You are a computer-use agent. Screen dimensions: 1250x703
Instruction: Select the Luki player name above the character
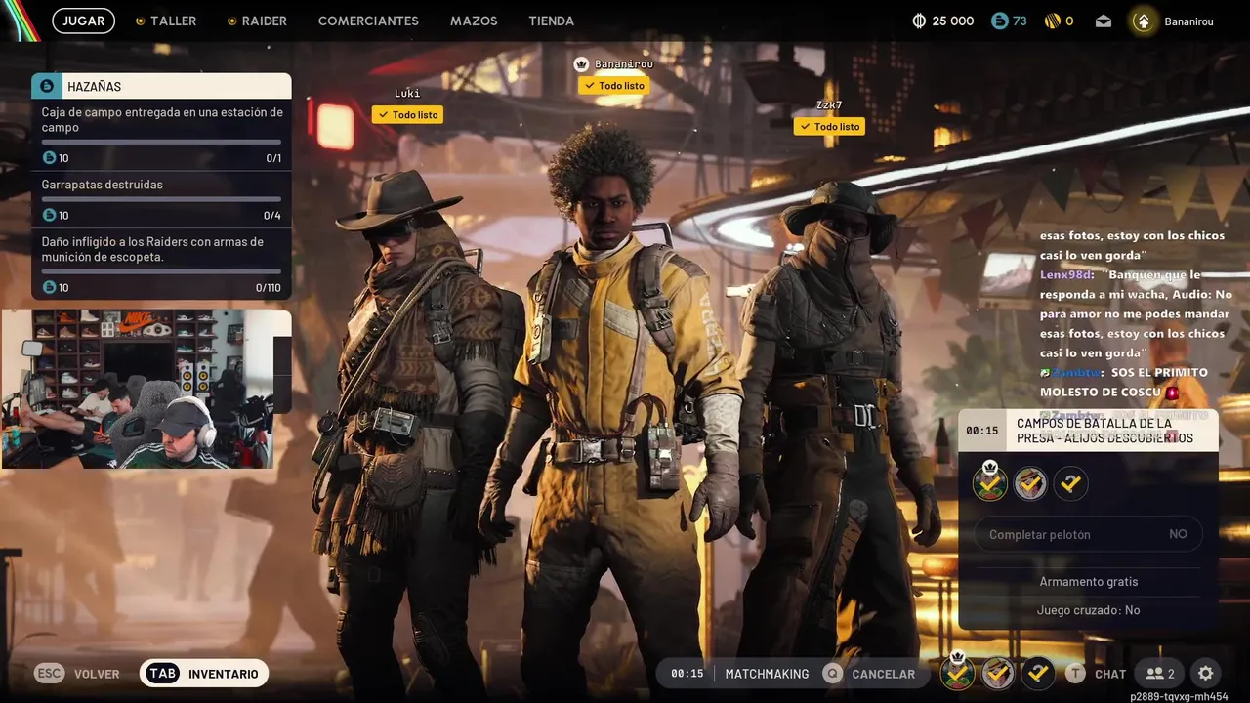pos(407,94)
